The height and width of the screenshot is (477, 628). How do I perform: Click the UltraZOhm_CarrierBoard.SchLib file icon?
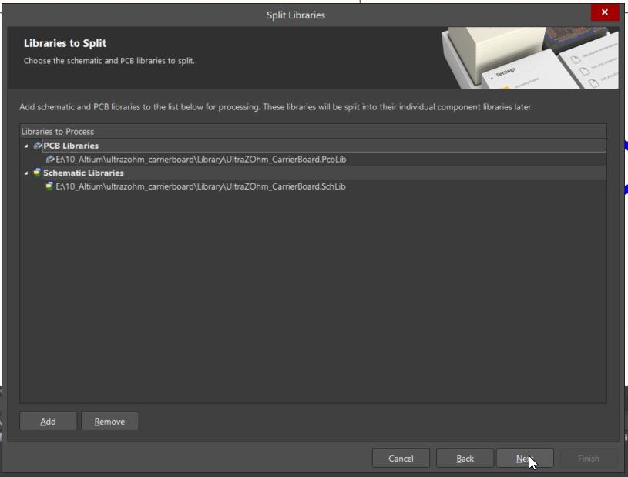tap(49, 186)
